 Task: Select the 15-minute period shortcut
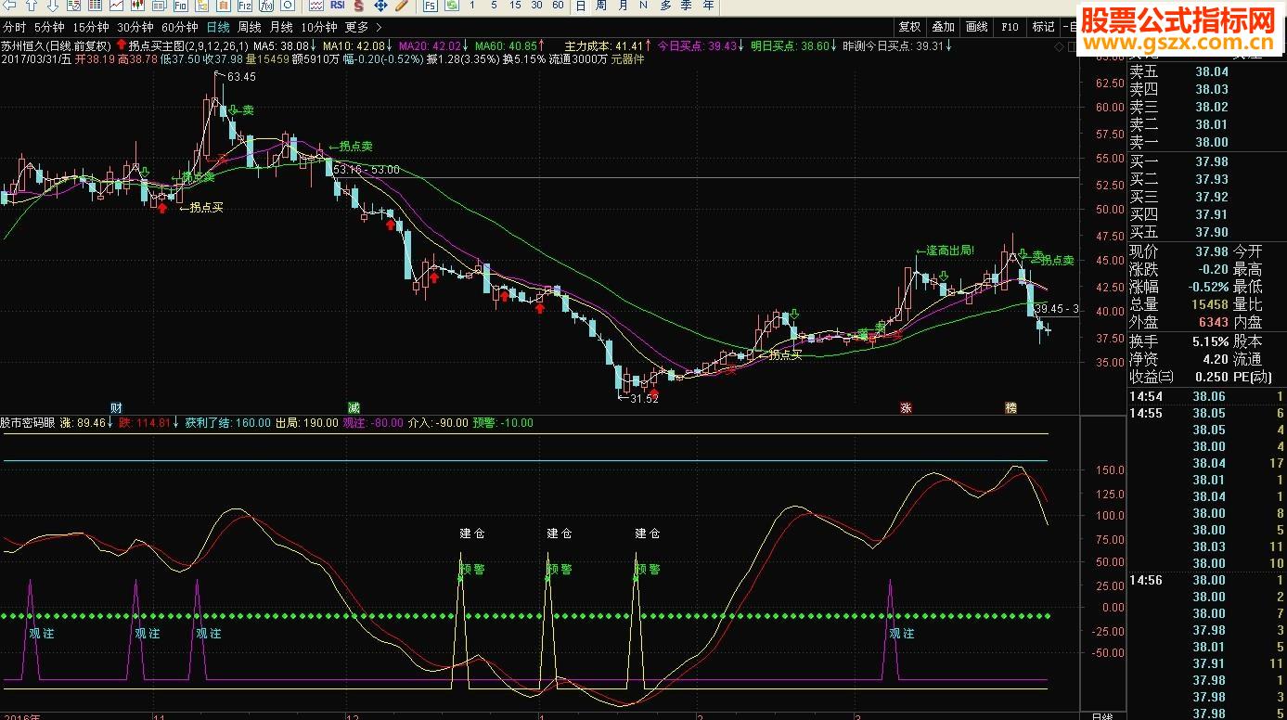tap(515, 6)
